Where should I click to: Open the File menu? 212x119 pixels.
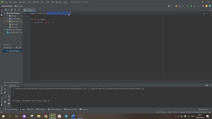tap(6, 2)
